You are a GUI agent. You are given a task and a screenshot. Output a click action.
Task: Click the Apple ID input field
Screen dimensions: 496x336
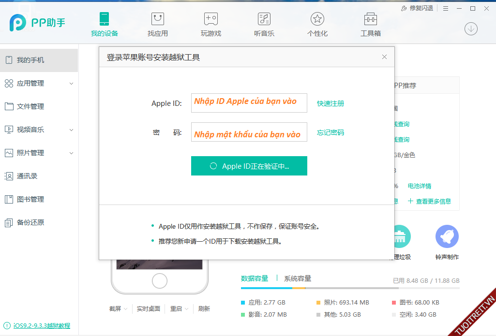(x=249, y=103)
